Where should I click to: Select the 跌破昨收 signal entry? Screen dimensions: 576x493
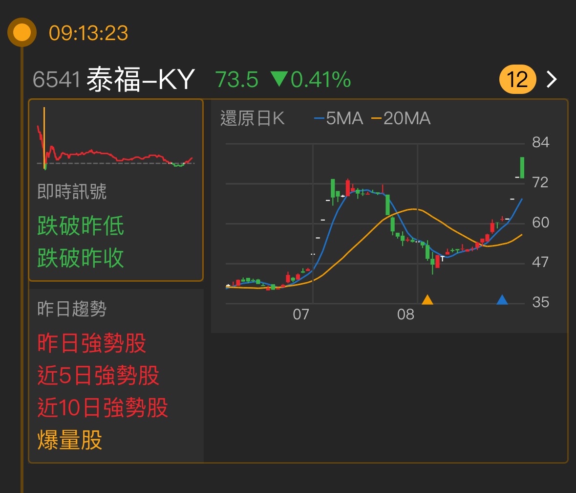point(81,258)
